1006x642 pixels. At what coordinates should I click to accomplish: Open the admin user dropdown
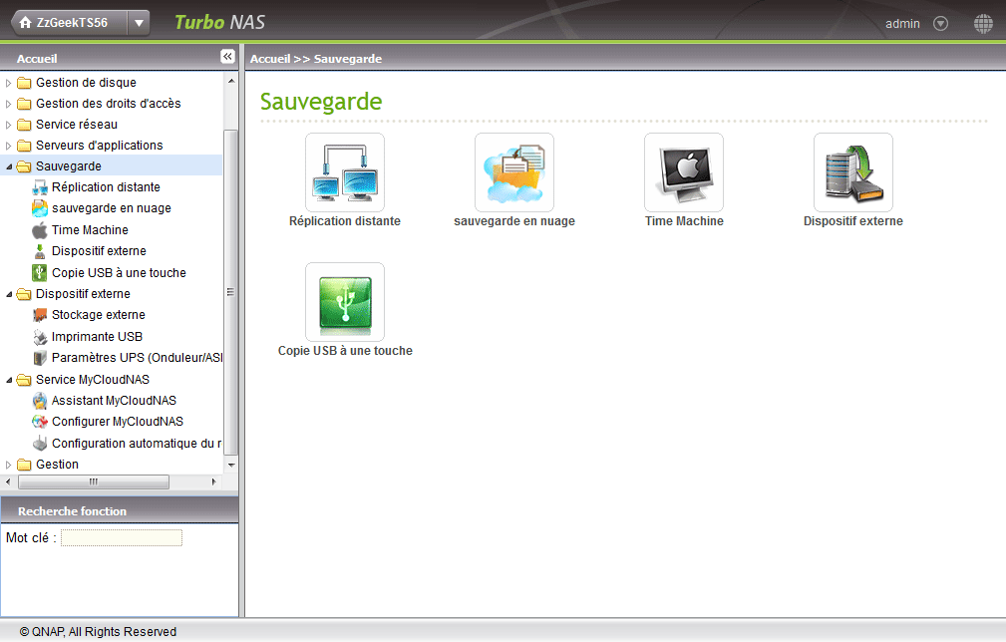[940, 24]
